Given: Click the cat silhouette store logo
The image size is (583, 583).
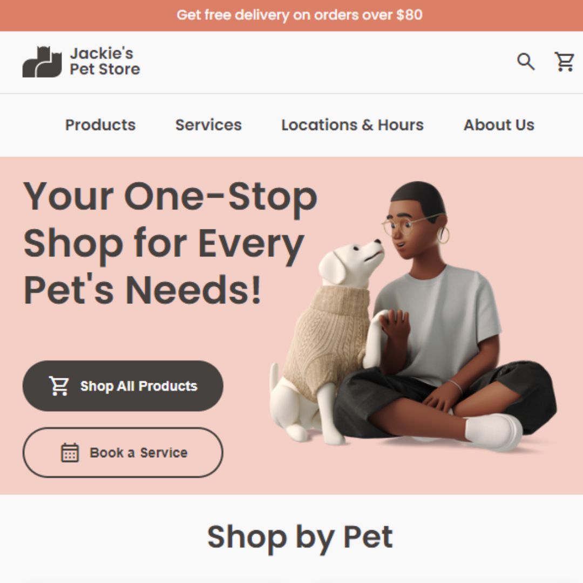Looking at the screenshot, I should pos(42,62).
